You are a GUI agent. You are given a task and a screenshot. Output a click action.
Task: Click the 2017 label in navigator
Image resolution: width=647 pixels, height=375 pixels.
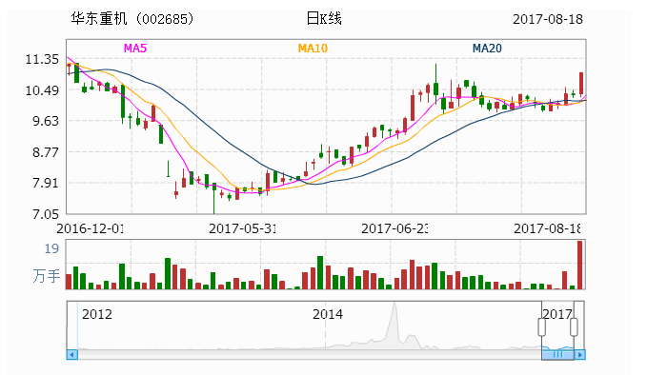pyautogui.click(x=557, y=314)
